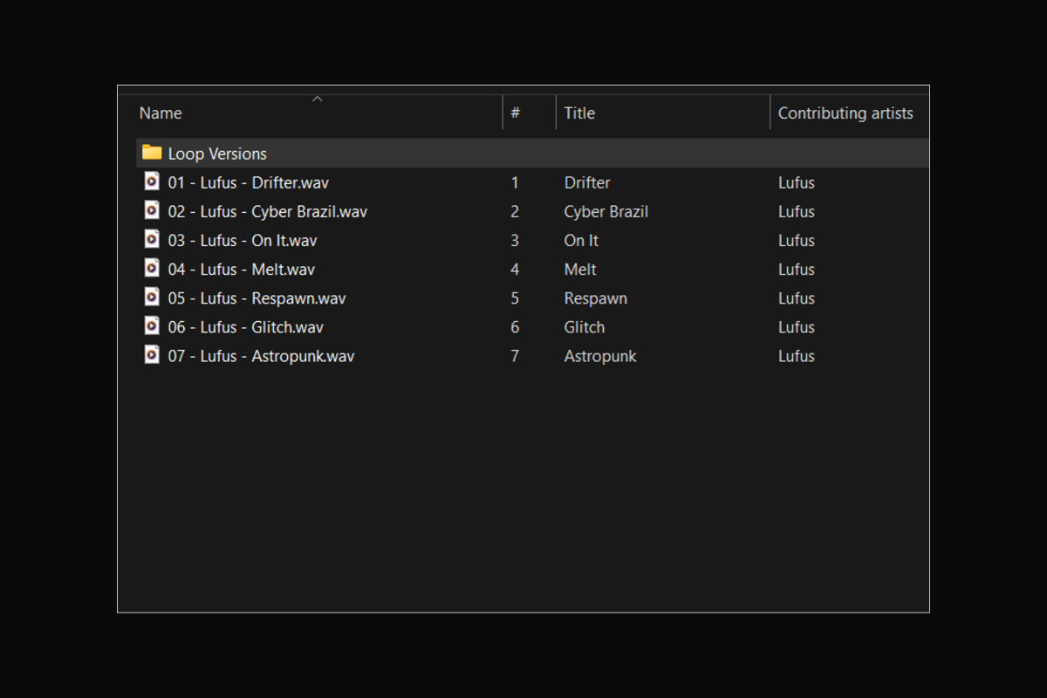Toggle sort direction using the arrow above Name
The image size is (1047, 698).
(318, 99)
